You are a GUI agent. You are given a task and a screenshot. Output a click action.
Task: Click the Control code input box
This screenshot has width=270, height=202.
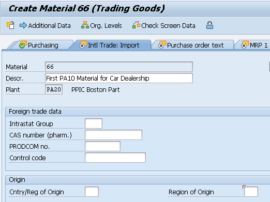click(115, 158)
